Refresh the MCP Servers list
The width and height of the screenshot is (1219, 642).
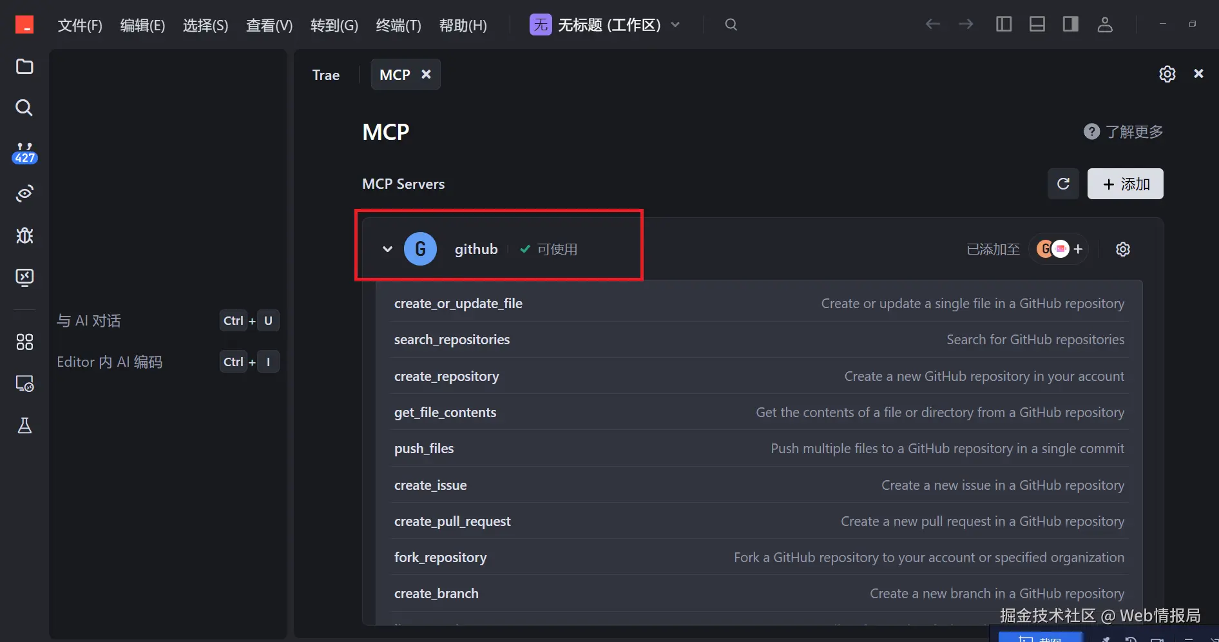[1063, 184]
